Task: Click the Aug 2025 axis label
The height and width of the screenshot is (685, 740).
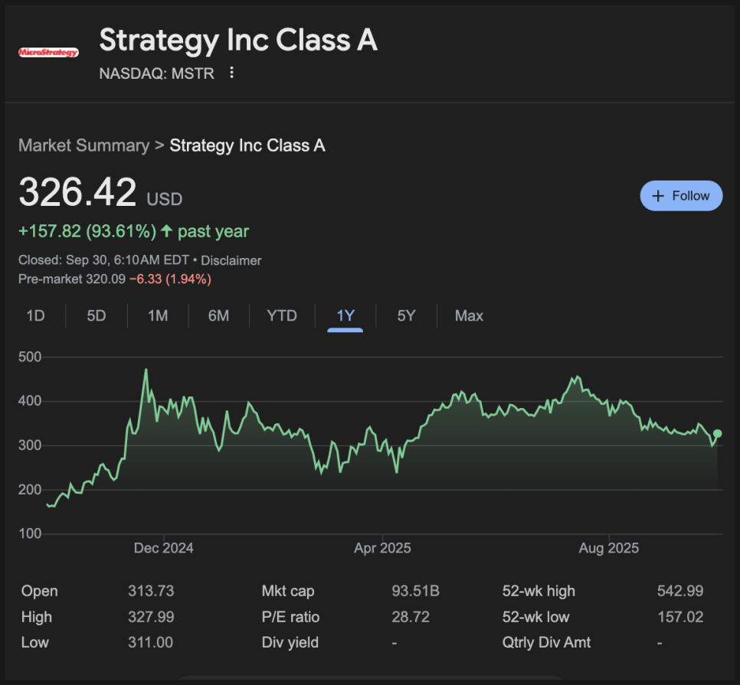Action: pyautogui.click(x=609, y=548)
